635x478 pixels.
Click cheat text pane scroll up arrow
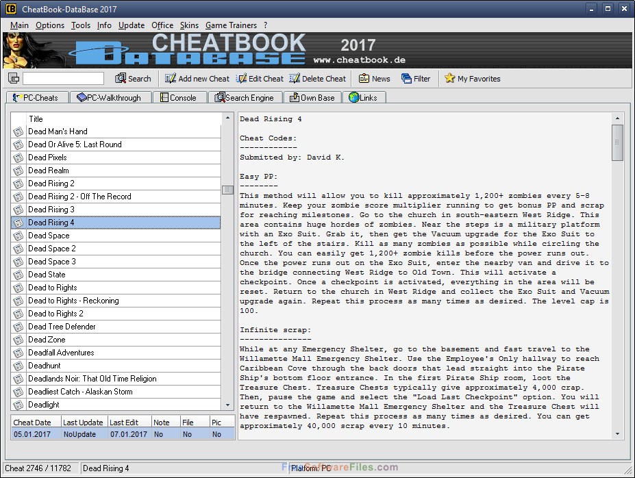pos(617,118)
